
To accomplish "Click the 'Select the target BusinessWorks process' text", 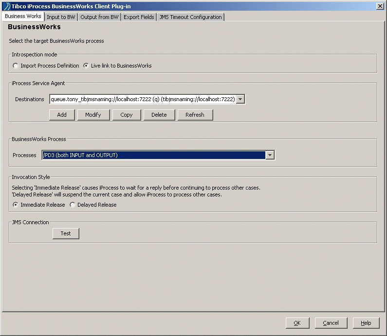I will (x=56, y=41).
